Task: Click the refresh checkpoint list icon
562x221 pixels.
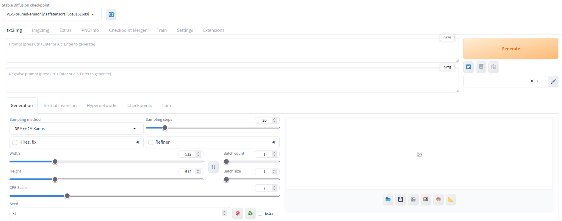Action: (x=111, y=15)
